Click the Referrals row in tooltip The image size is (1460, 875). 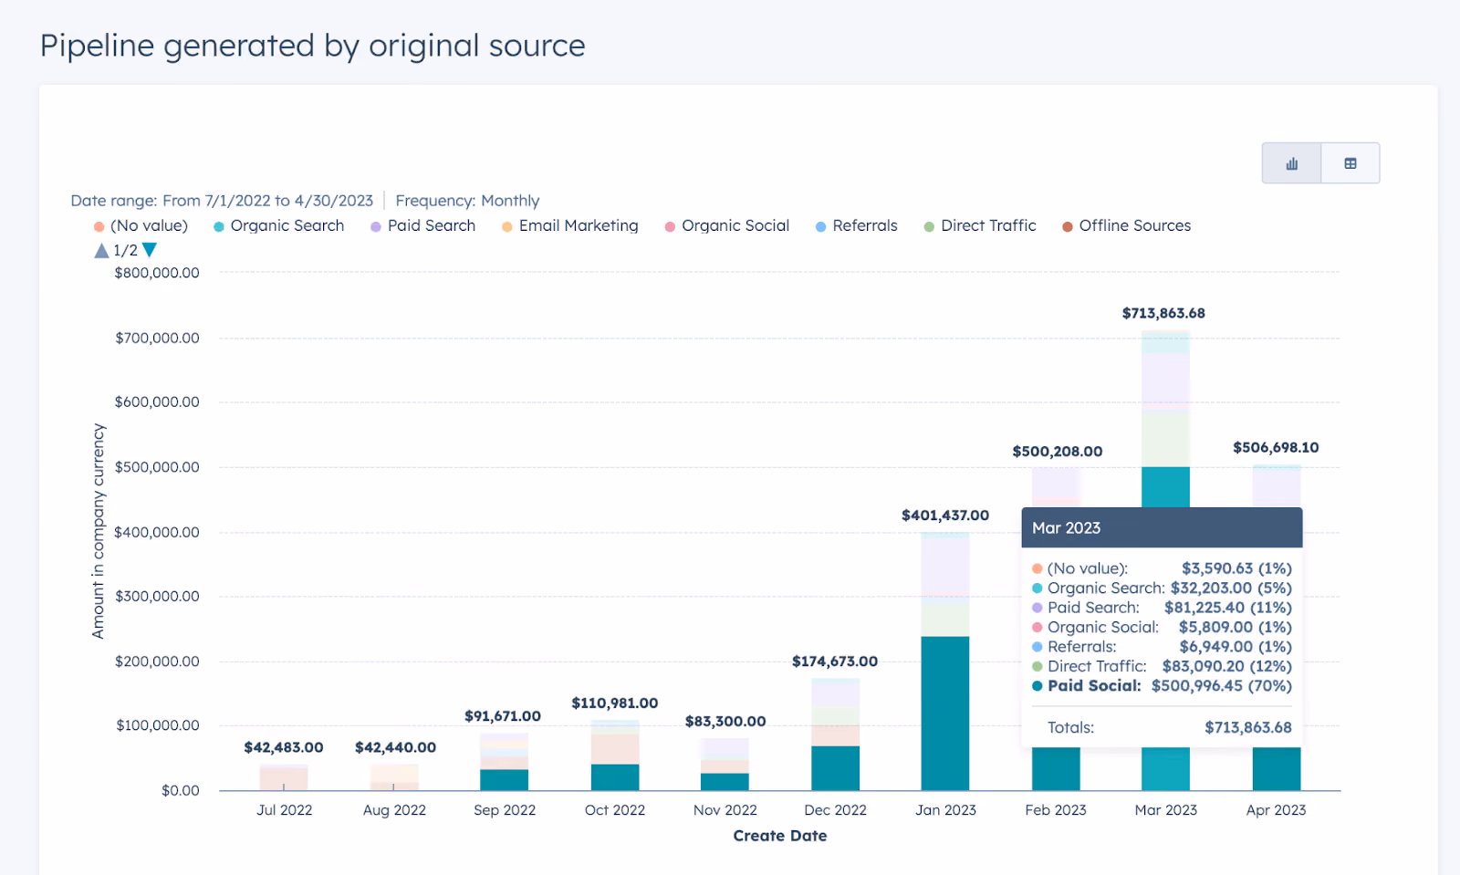pyautogui.click(x=1163, y=647)
